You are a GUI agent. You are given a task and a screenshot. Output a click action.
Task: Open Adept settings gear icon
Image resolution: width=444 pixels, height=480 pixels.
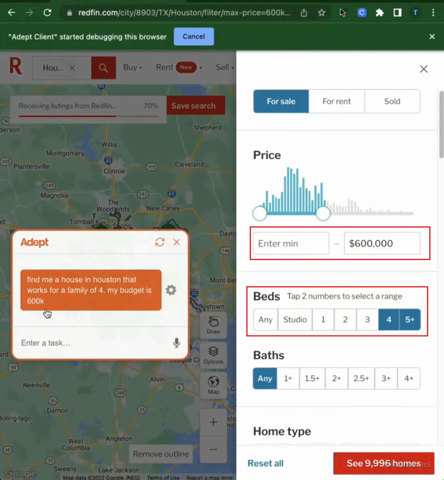coord(171,290)
